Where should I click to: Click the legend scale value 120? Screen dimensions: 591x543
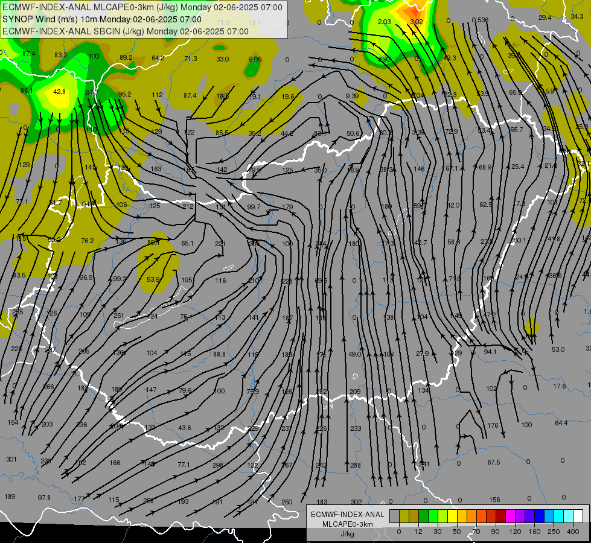pos(515,532)
